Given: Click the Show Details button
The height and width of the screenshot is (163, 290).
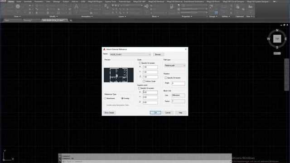Looking at the screenshot, I should (x=109, y=113).
